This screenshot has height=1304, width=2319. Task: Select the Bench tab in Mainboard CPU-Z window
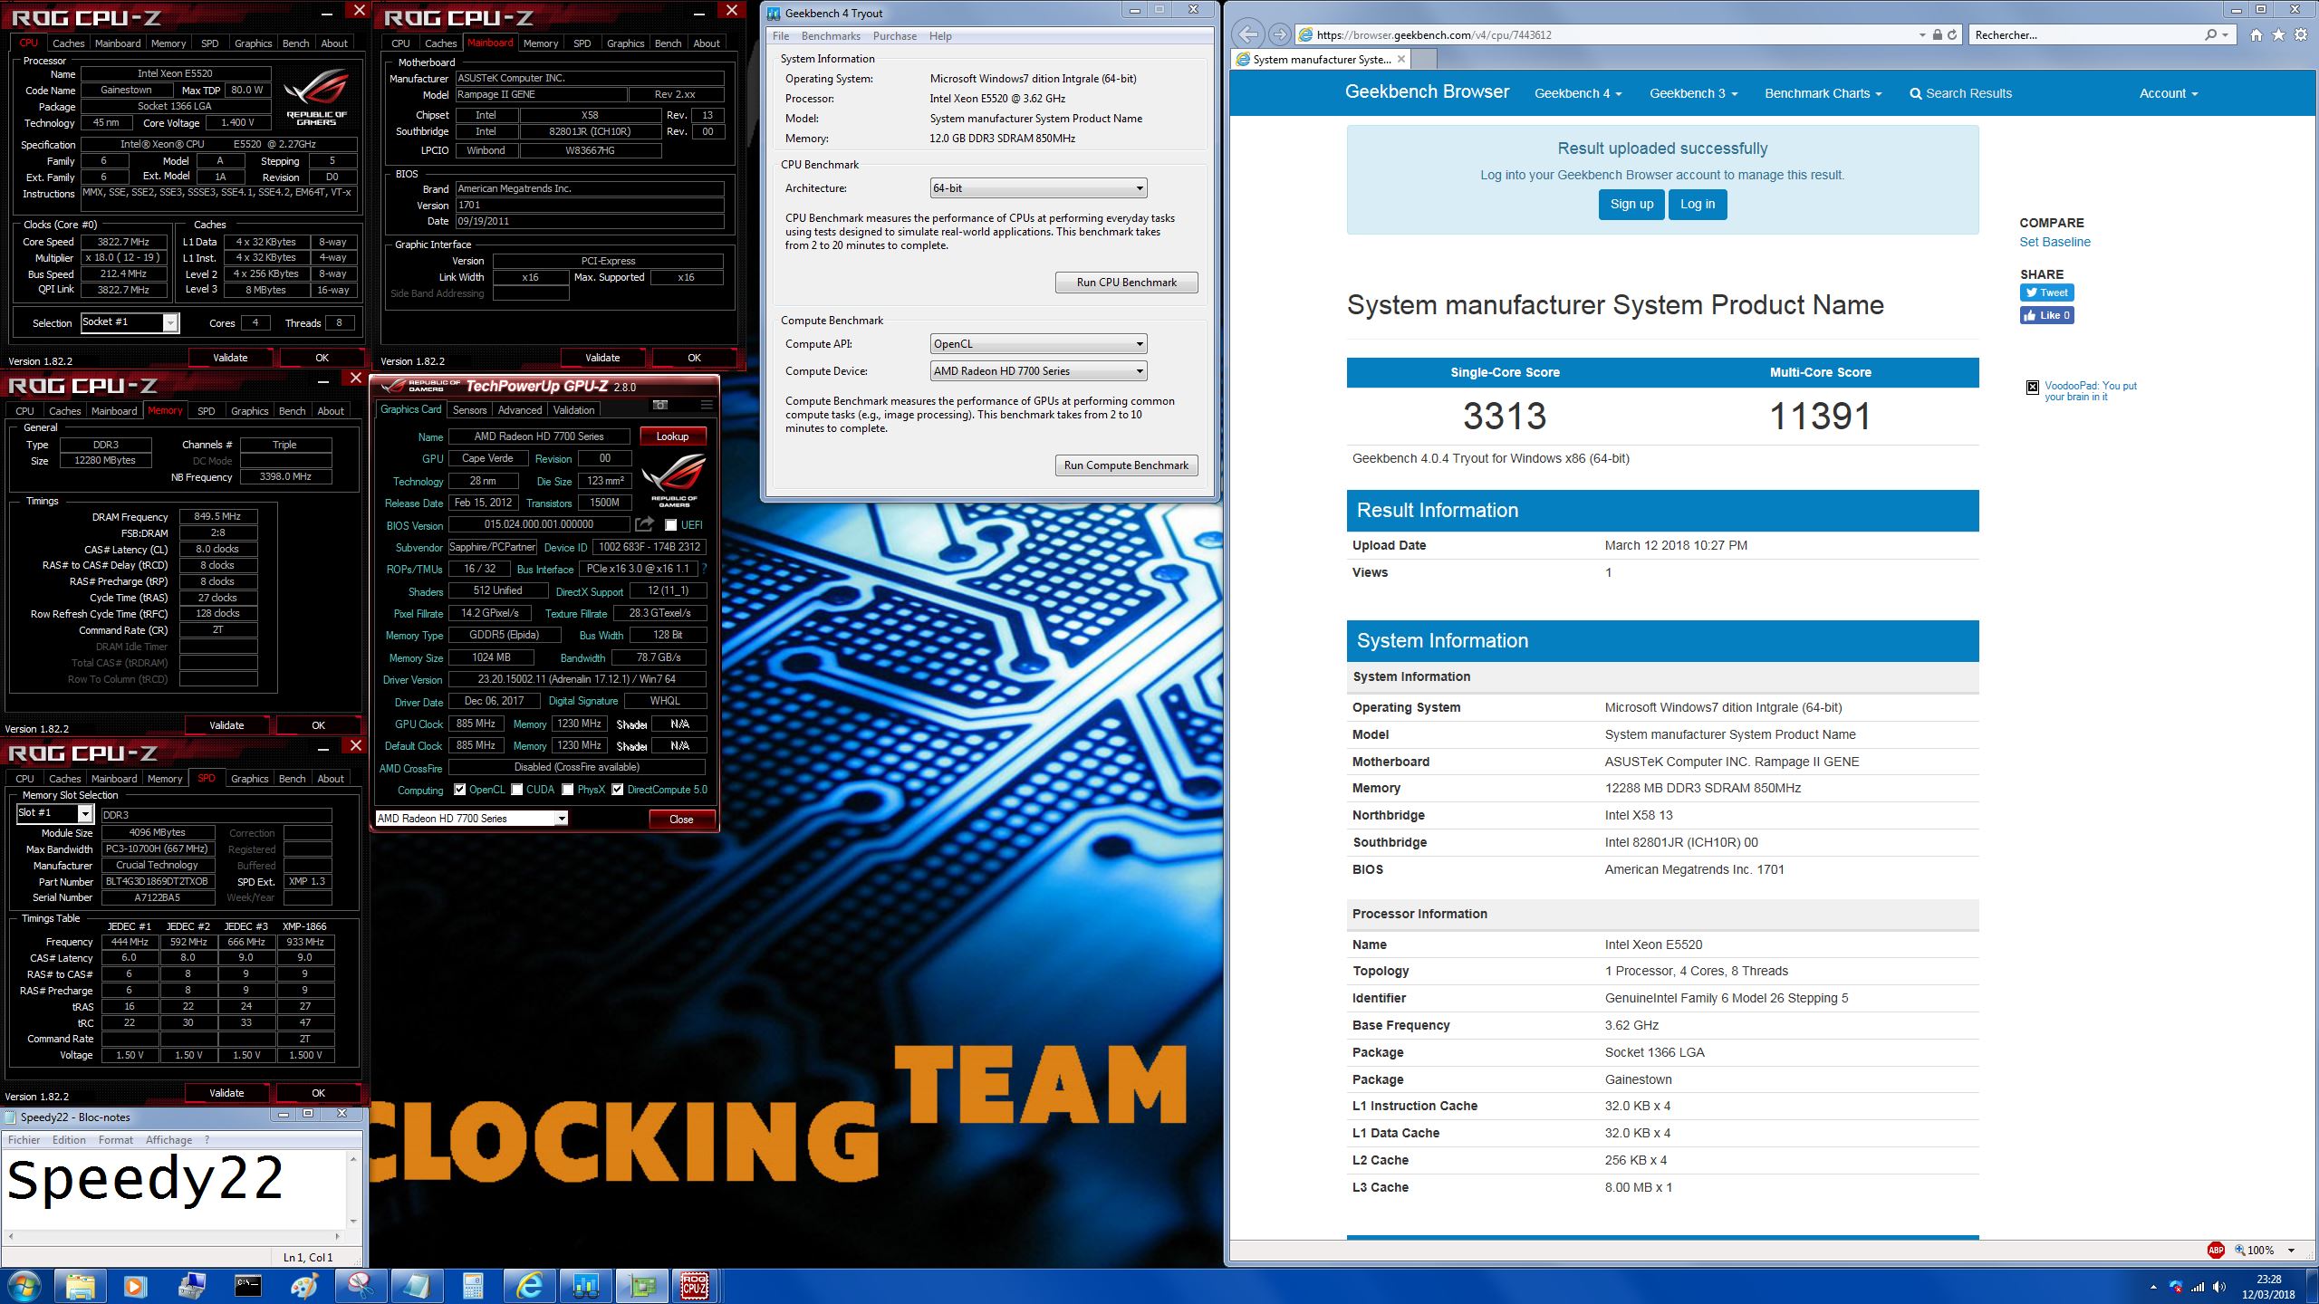(x=668, y=43)
